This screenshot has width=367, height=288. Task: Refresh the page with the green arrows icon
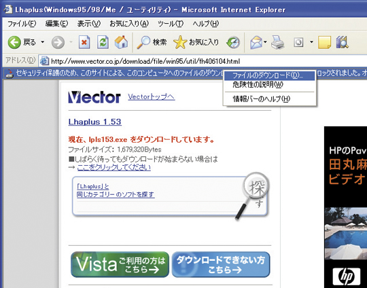click(x=103, y=42)
